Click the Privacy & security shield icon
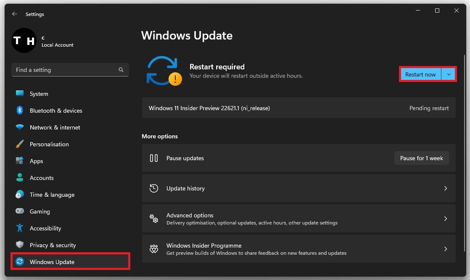 click(20, 245)
